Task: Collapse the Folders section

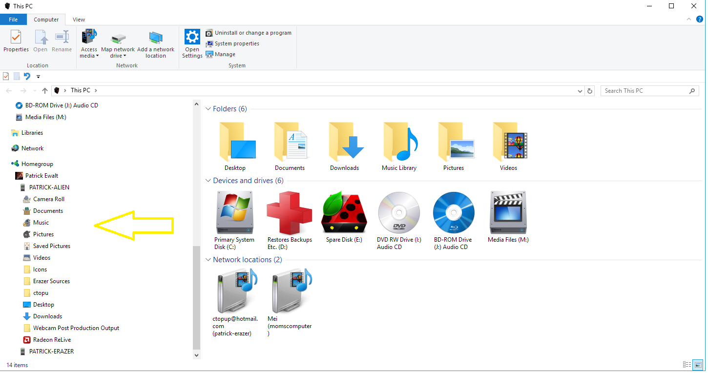Action: click(208, 108)
